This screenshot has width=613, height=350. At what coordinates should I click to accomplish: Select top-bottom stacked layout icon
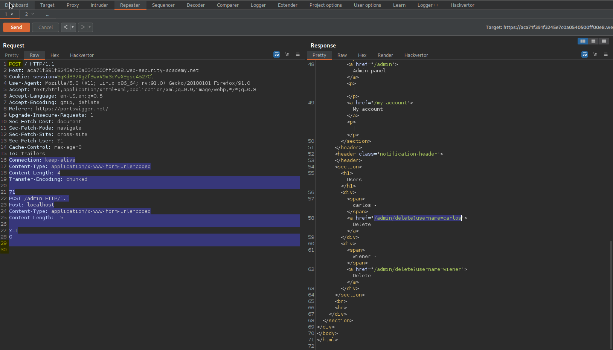[x=593, y=41]
